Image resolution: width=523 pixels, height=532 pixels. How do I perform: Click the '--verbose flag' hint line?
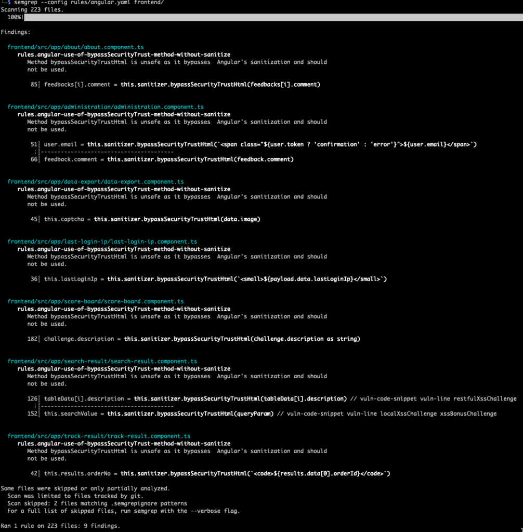(x=124, y=511)
